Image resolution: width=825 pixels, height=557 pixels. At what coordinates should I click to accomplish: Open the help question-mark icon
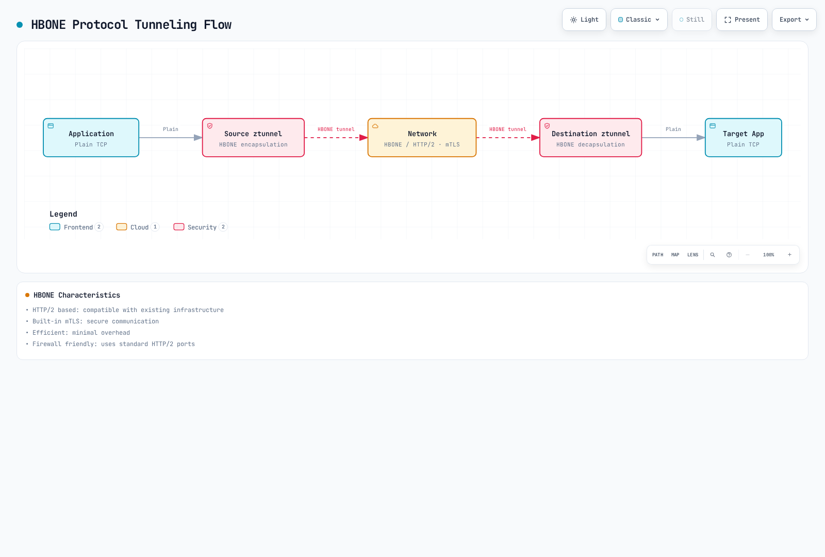click(729, 255)
